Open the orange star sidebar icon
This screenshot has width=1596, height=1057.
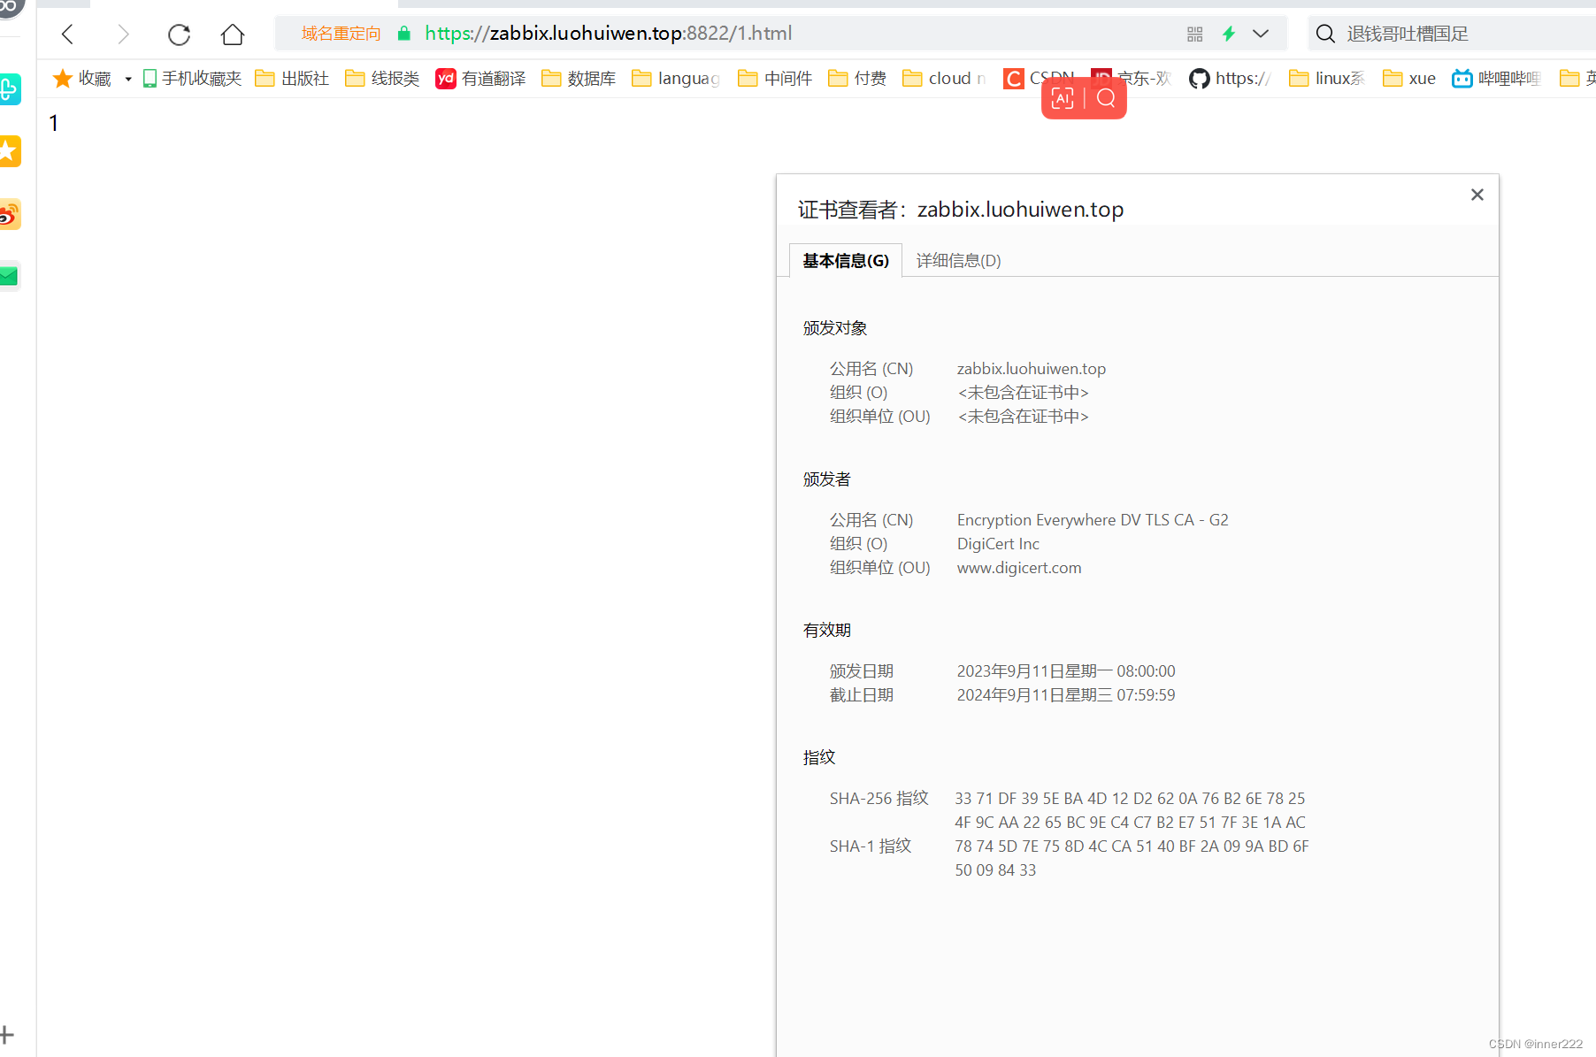point(9,151)
